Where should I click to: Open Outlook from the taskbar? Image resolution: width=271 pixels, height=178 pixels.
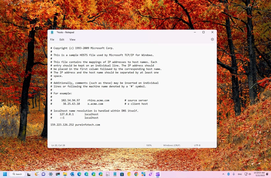[x=72, y=174]
